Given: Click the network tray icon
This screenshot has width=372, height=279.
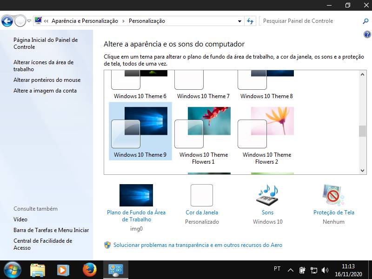Looking at the screenshot, I should pyautogui.click(x=313, y=270).
